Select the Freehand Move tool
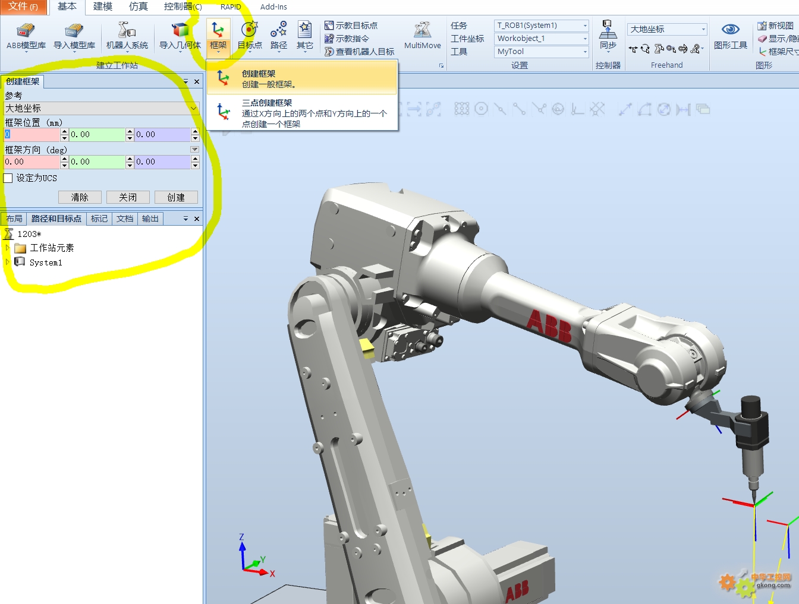 pyautogui.click(x=634, y=49)
